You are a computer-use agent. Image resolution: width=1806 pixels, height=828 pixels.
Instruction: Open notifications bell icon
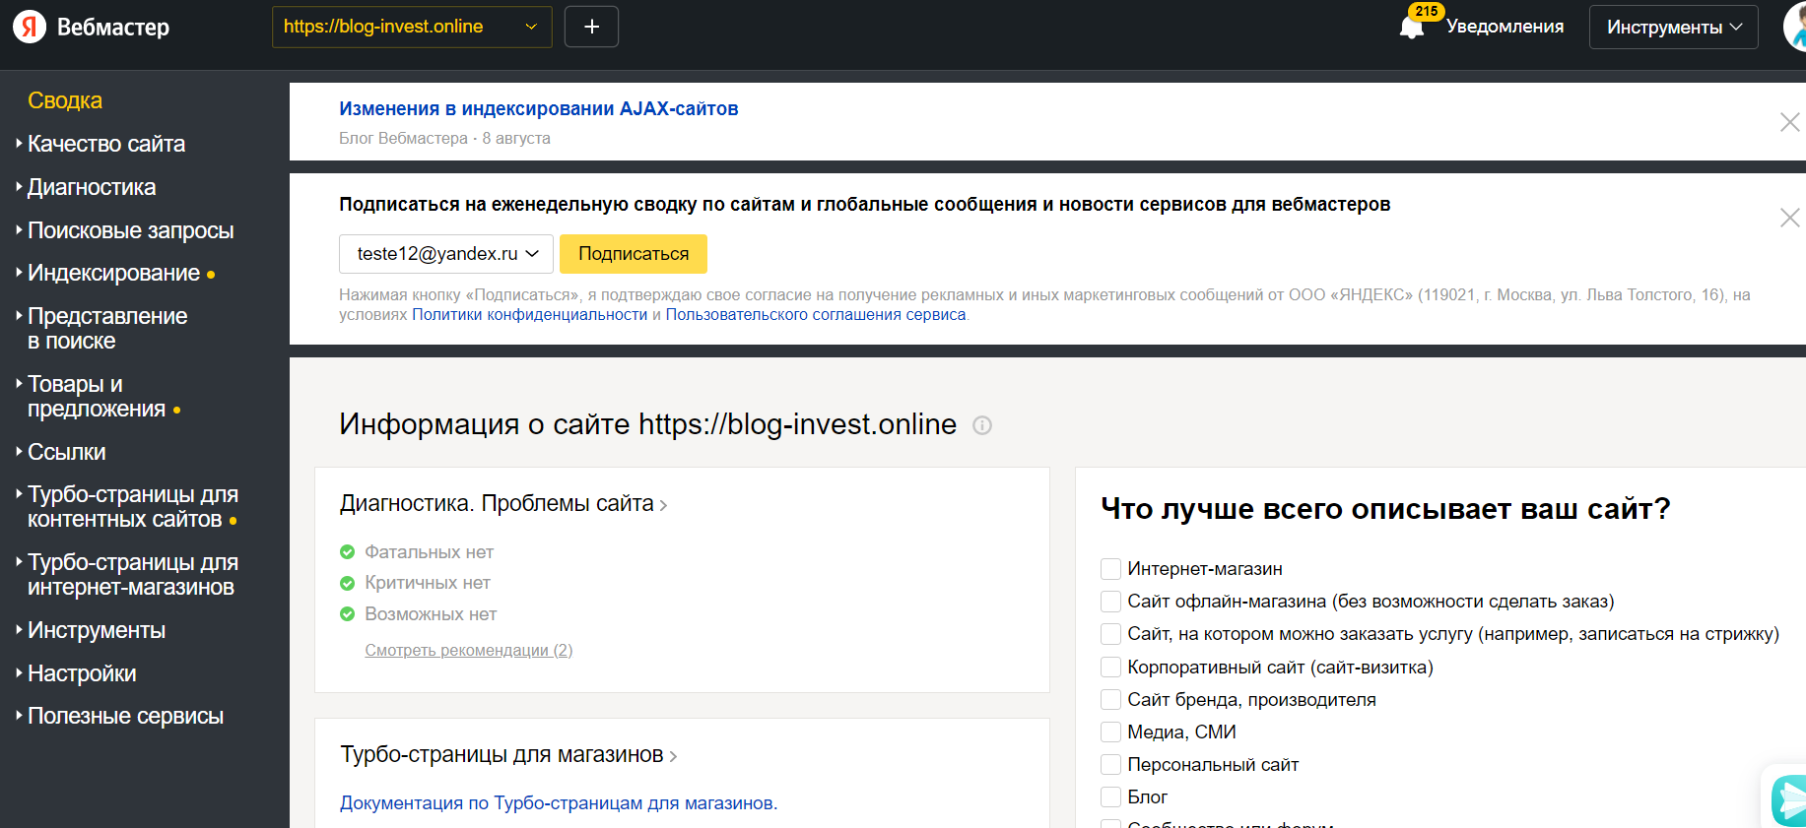[1411, 27]
